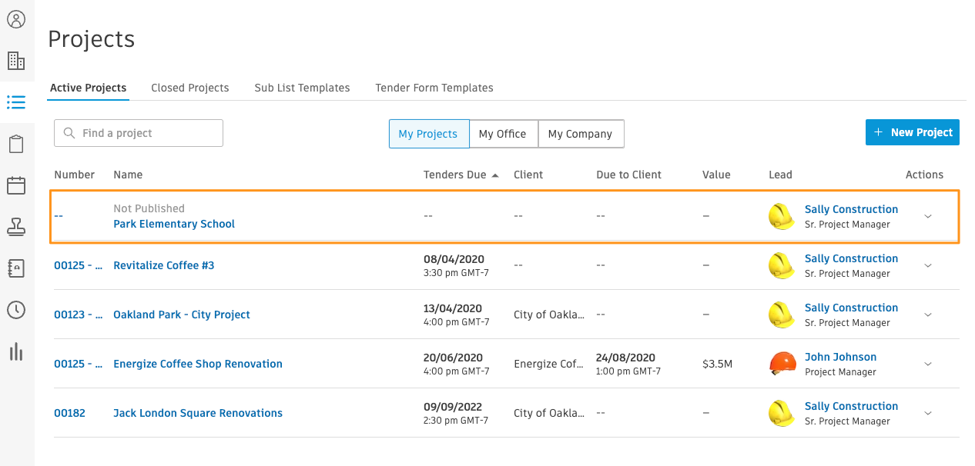Expand actions chevron for Jack London Square Renovations
Image resolution: width=975 pixels, height=466 pixels.
click(x=928, y=413)
